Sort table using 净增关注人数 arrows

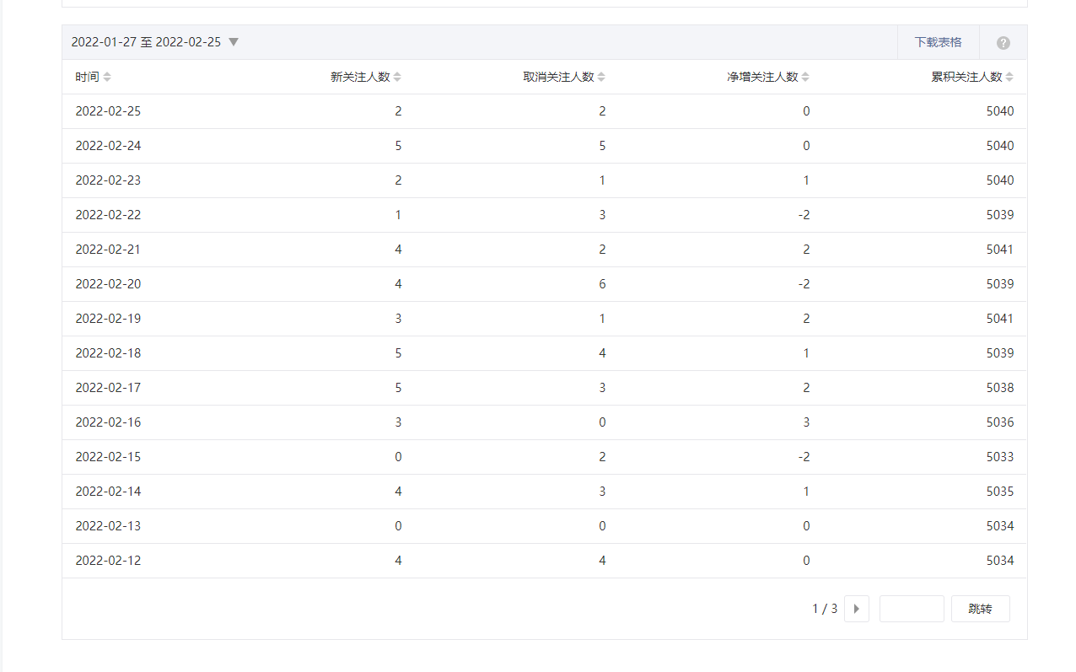click(805, 78)
